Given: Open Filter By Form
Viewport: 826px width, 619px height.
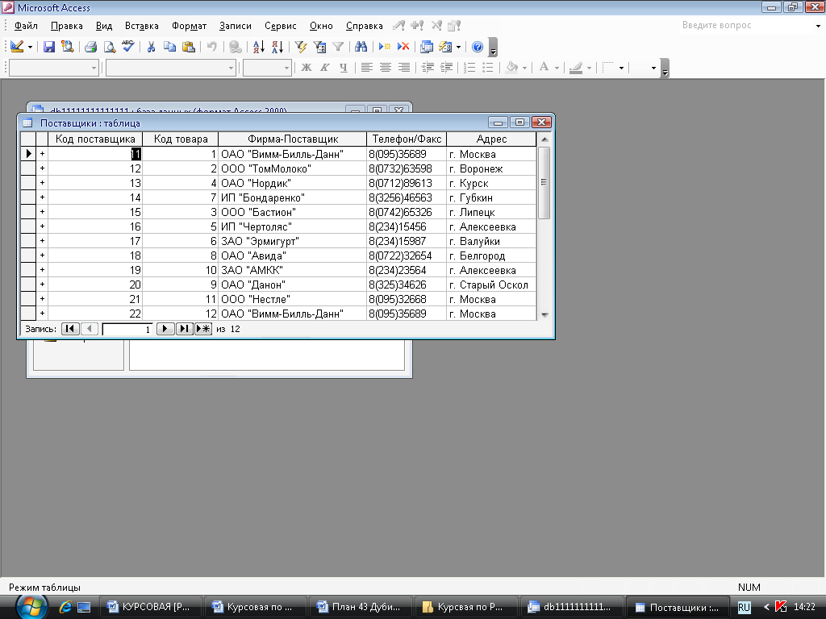Looking at the screenshot, I should (319, 47).
